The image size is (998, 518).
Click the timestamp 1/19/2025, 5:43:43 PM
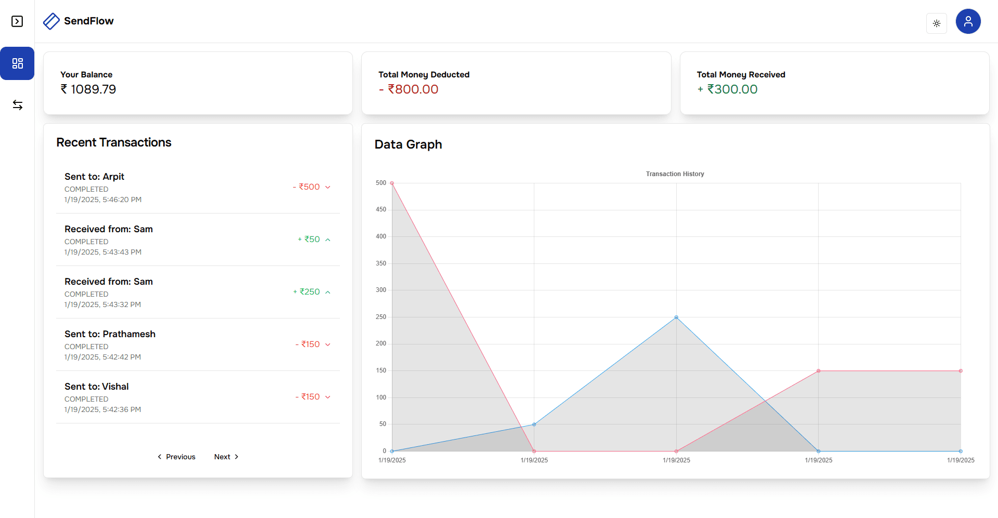click(103, 252)
